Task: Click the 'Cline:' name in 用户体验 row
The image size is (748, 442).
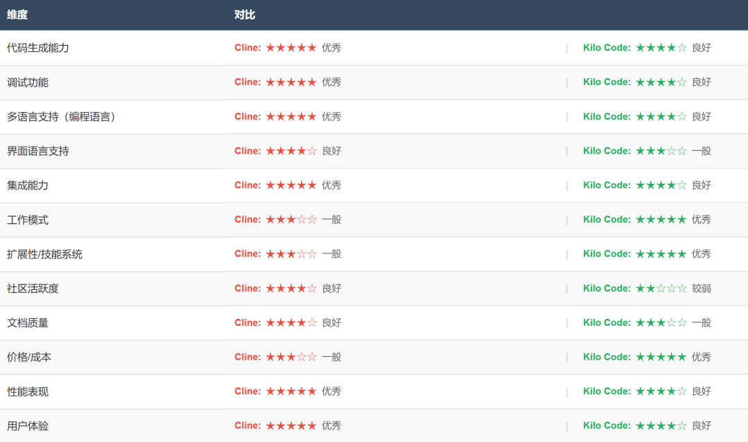Action: tap(247, 425)
